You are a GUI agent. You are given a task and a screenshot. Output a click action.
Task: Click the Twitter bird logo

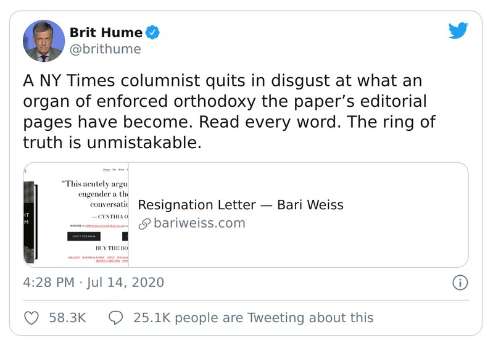click(x=458, y=31)
